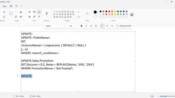Click the 'UPDATE <TableName>' line
The height and width of the screenshot is (98, 175).
coord(36,38)
